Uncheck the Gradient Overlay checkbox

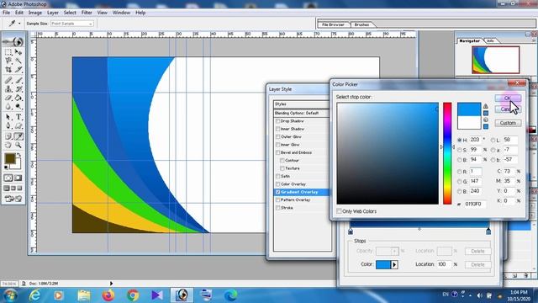(x=277, y=192)
